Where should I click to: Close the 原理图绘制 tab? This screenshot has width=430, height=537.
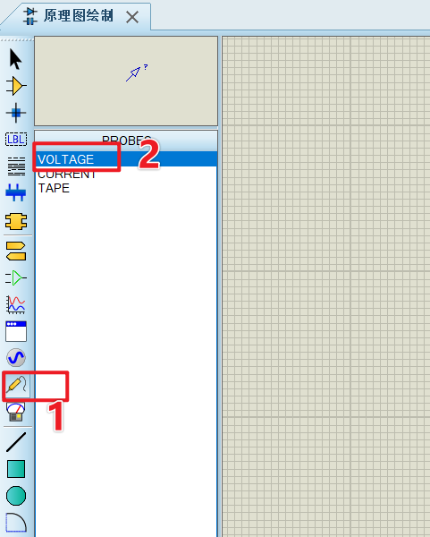(x=132, y=17)
